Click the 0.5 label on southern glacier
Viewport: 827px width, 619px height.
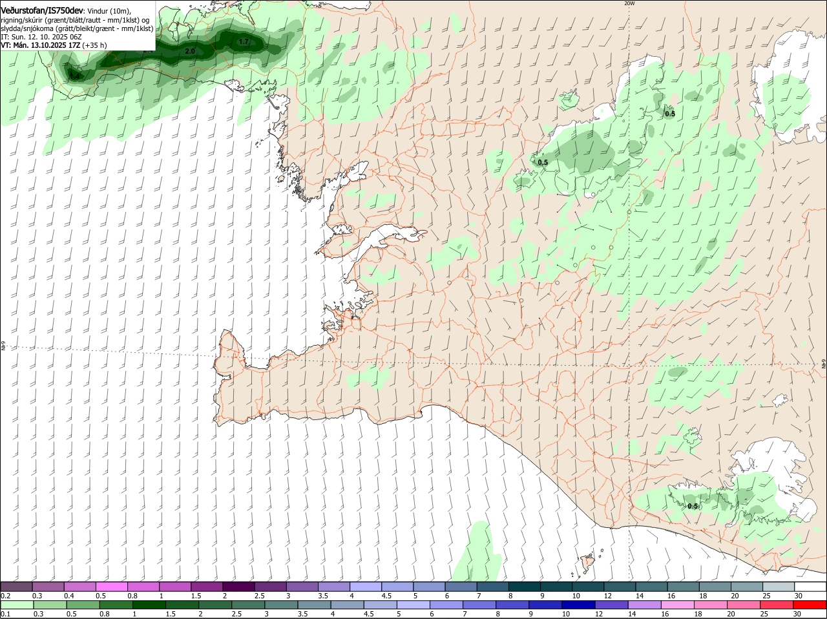[x=693, y=506]
